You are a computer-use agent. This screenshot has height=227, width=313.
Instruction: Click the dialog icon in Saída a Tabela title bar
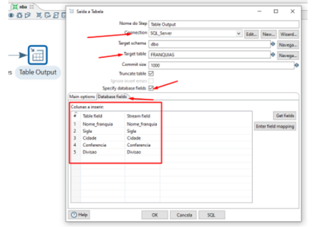[x=72, y=11]
